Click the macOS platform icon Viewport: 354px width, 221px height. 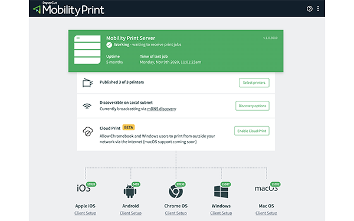pyautogui.click(x=267, y=189)
